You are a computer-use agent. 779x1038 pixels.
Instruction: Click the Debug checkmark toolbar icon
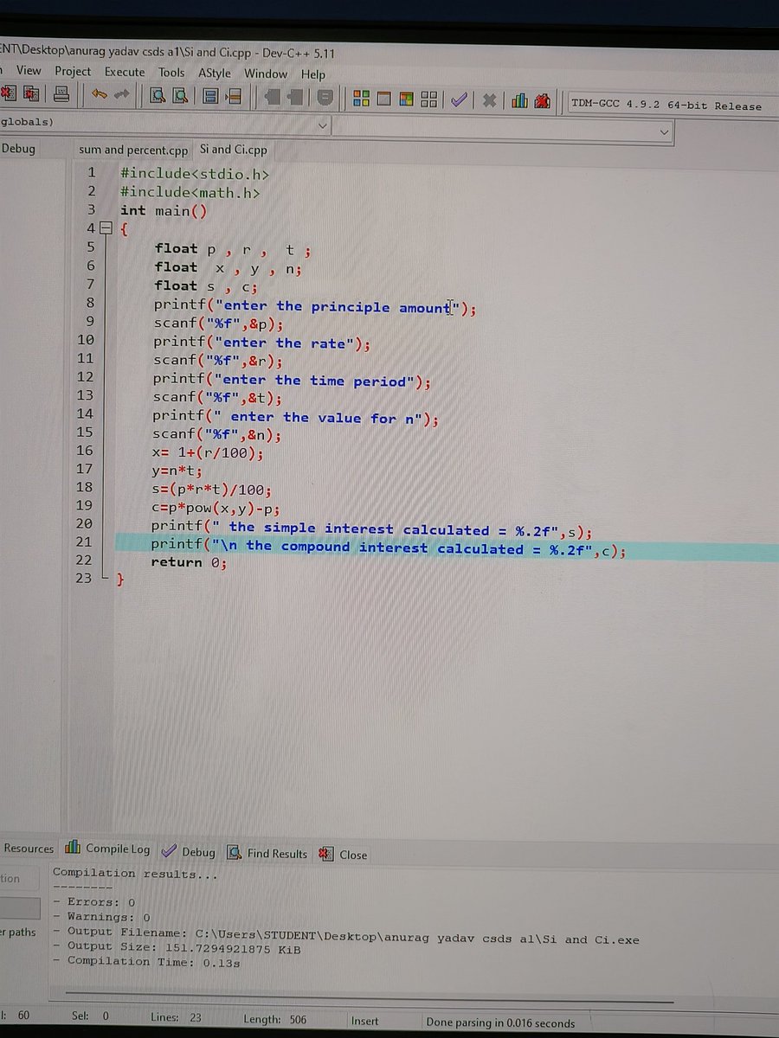coord(459,99)
